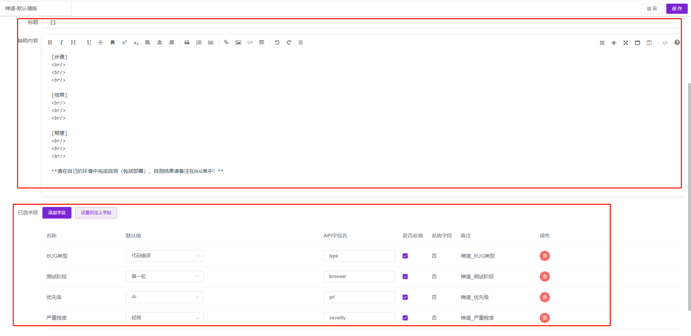Open the 测试阶段 default value dropdown
Screen dimensions: 691x336
(x=165, y=277)
